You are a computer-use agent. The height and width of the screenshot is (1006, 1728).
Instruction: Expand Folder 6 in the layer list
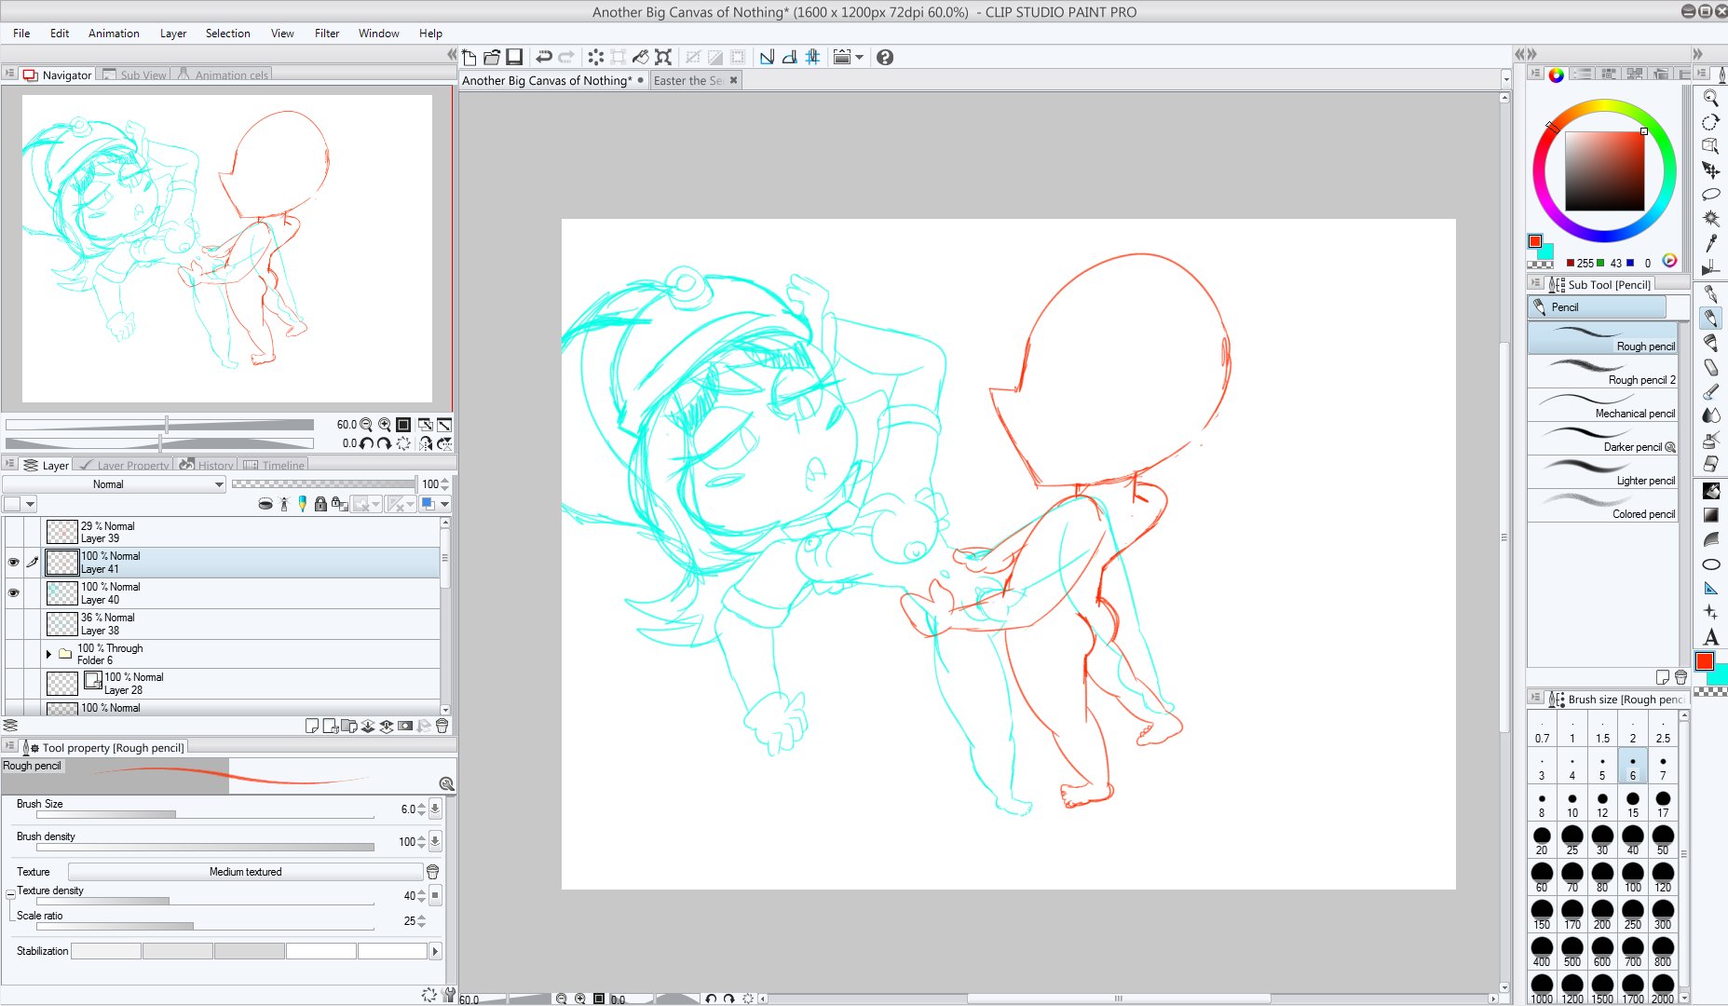tap(48, 654)
